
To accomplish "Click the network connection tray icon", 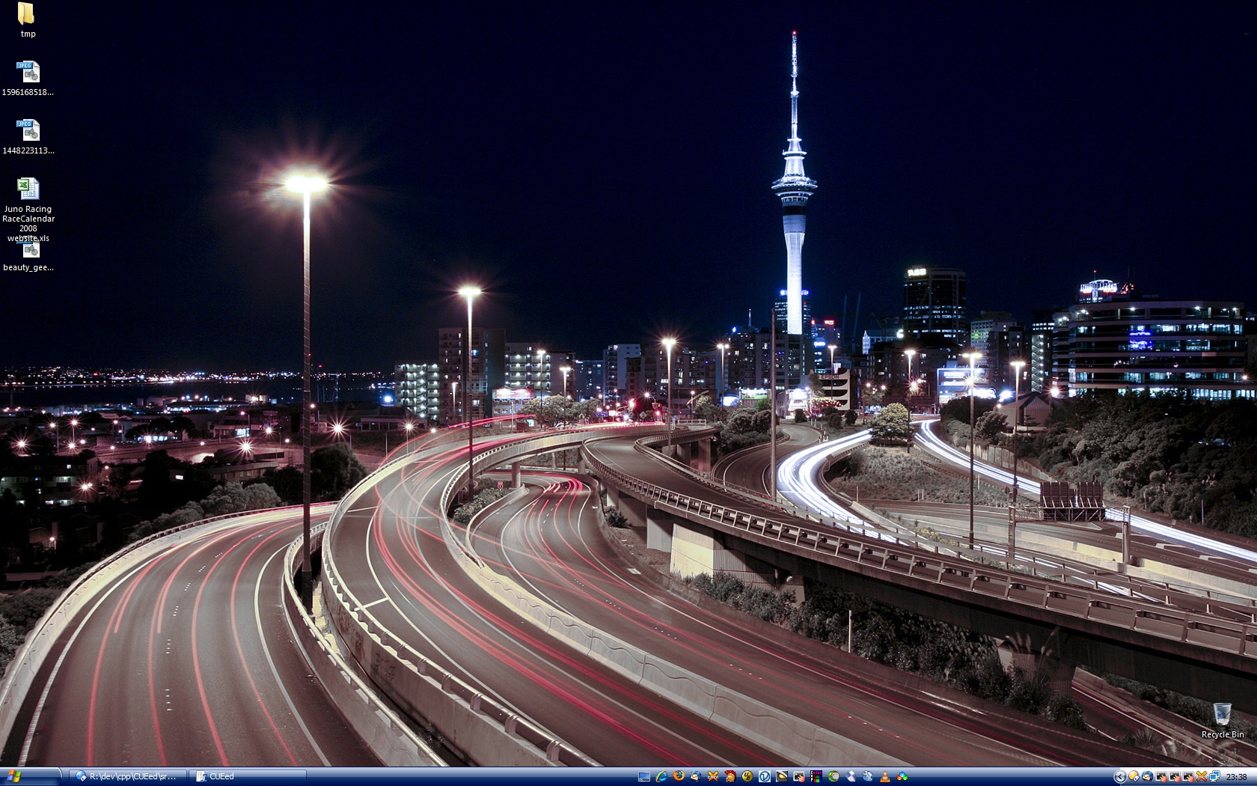I will coord(1215,776).
